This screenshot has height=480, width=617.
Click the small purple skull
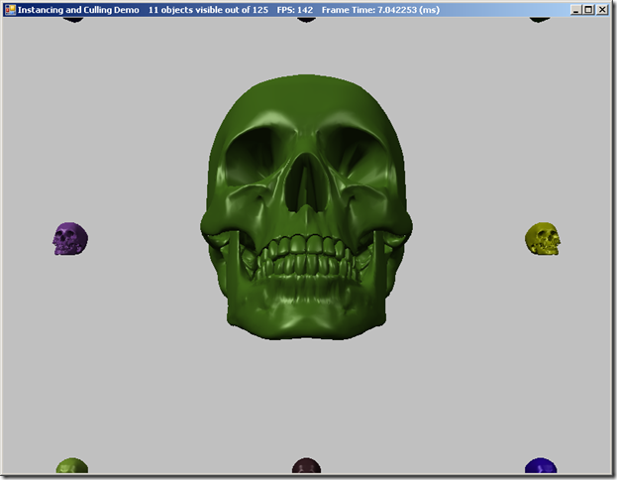click(70, 238)
